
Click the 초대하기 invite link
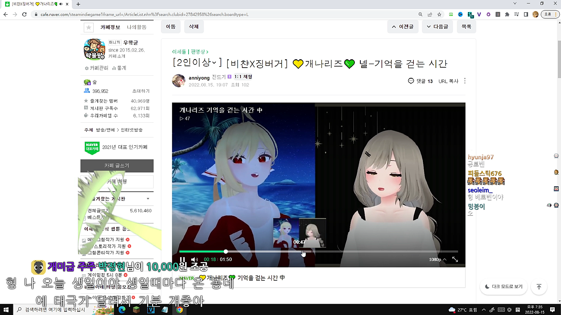[141, 91]
